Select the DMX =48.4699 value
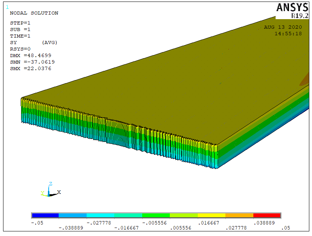Screen dimensions: 312x236 pyautogui.click(x=30, y=56)
